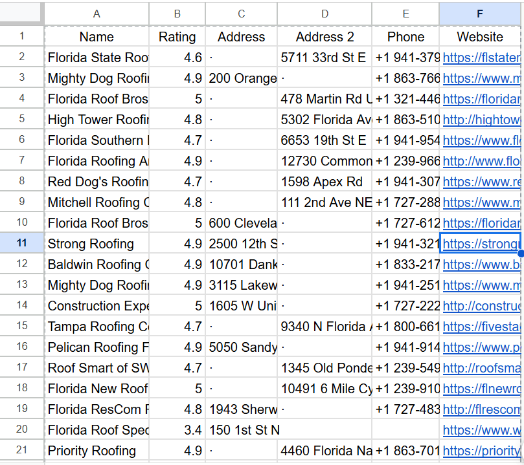524x465 pixels.
Task: Open the Priority Roofing website link
Action: coord(479,450)
